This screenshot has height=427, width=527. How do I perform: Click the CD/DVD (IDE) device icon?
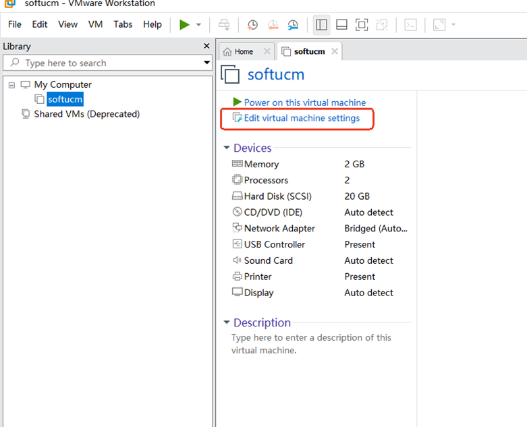pyautogui.click(x=237, y=212)
